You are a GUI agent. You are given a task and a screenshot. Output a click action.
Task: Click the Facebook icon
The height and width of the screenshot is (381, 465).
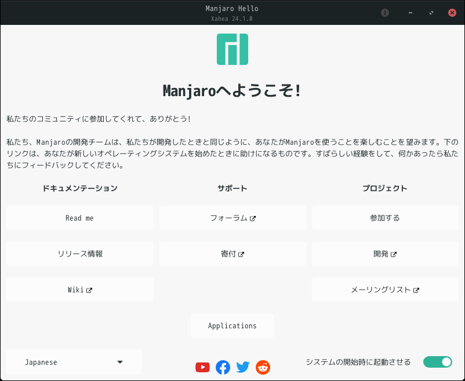coord(223,367)
